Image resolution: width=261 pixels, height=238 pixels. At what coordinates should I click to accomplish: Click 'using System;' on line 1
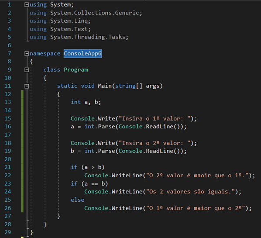pos(52,5)
